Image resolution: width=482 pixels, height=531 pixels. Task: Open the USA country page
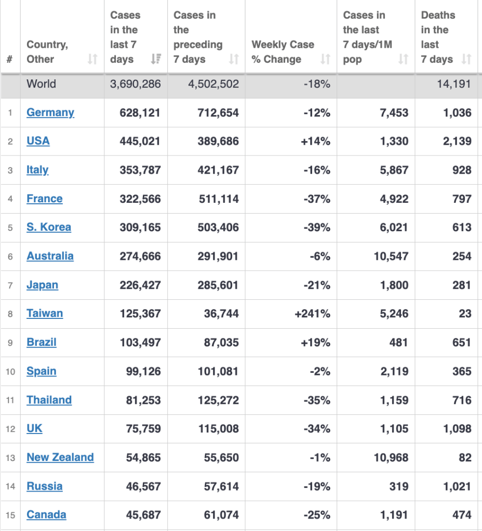tap(38, 141)
